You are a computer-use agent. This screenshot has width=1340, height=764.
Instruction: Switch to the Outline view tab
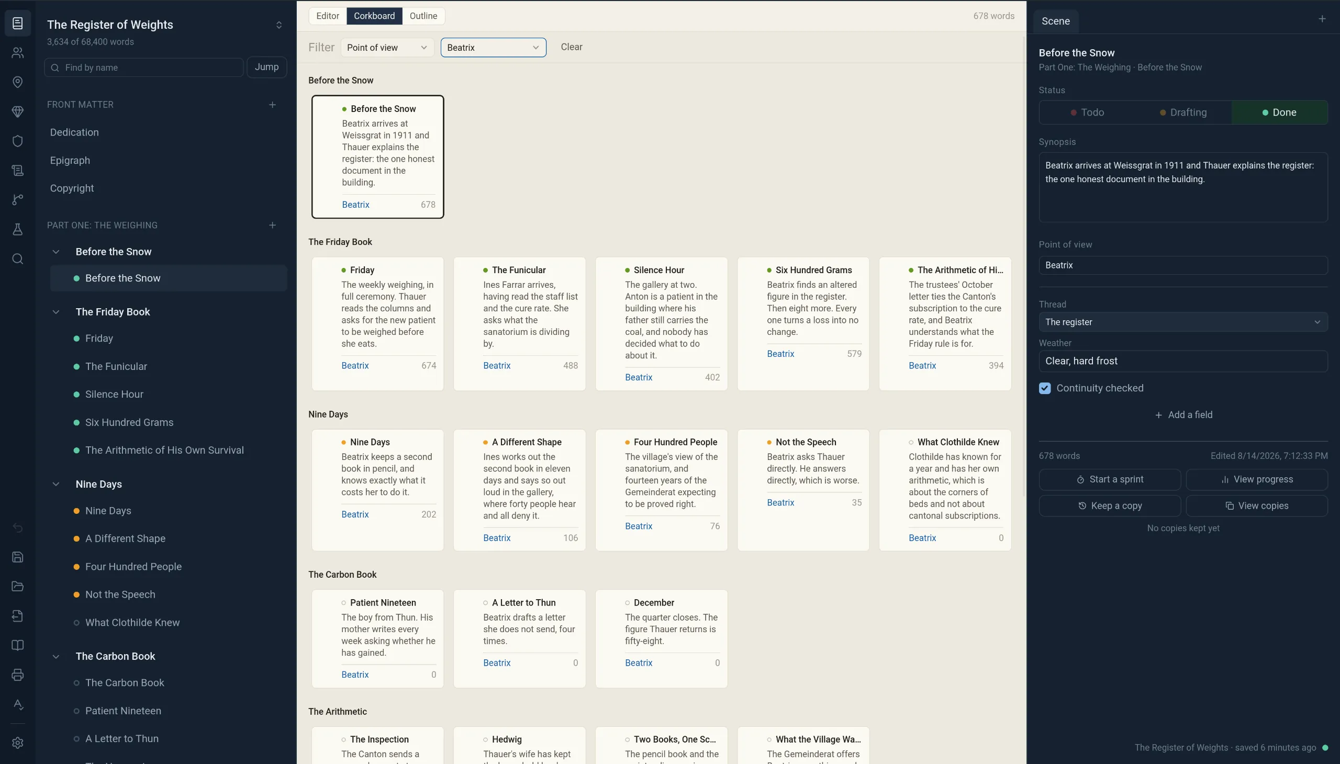tap(423, 16)
